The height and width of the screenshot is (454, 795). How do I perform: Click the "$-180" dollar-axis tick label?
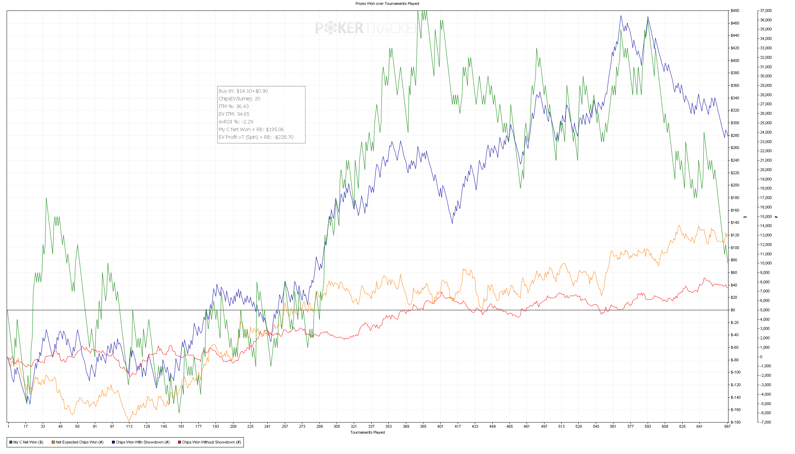coord(736,422)
